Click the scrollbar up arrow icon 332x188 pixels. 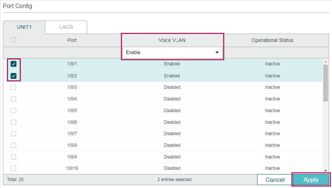pyautogui.click(x=325, y=62)
